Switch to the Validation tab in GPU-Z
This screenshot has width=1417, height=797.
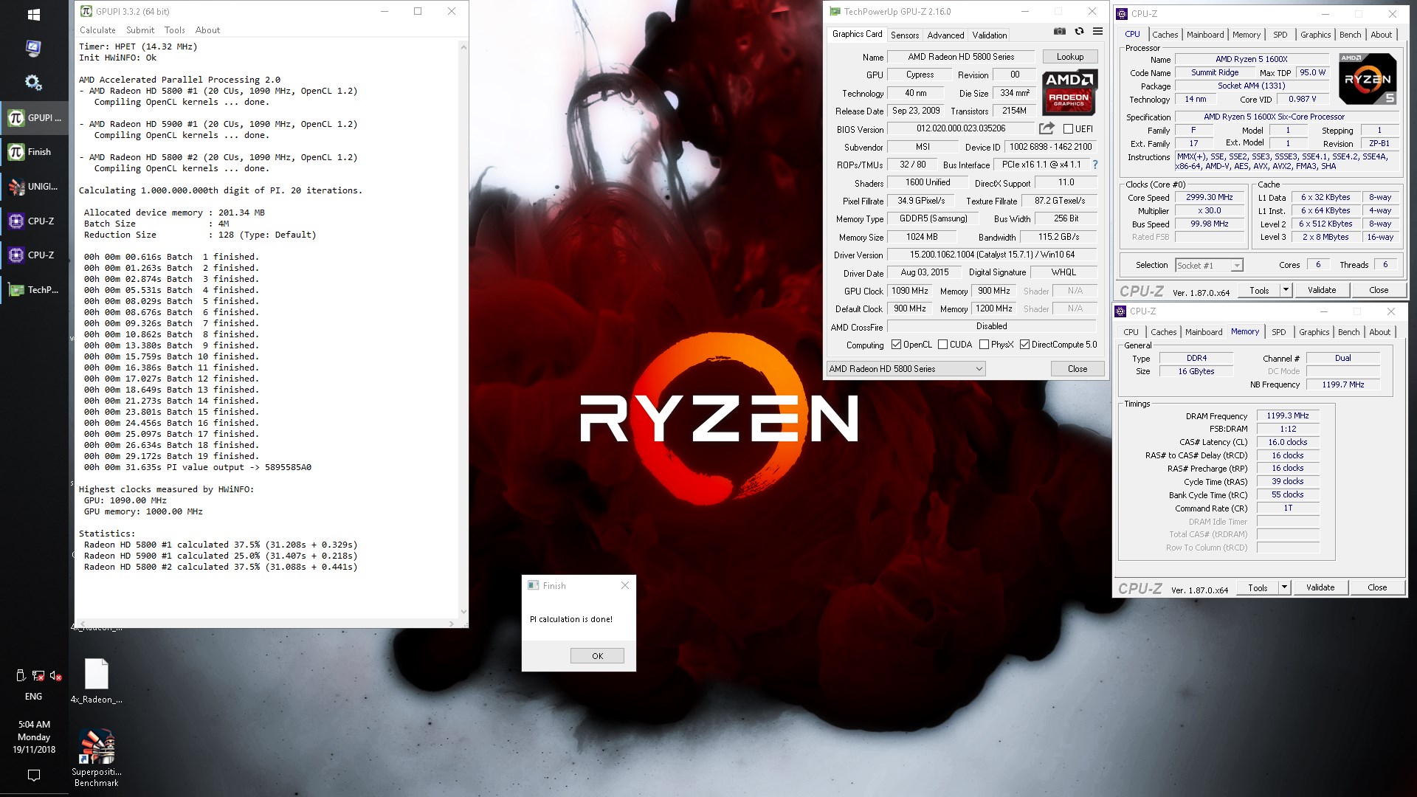tap(989, 35)
